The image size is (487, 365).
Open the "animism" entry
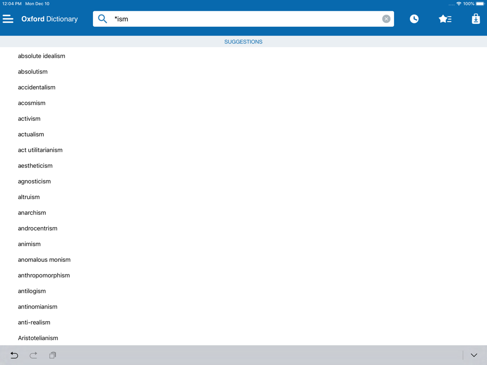(x=243, y=244)
